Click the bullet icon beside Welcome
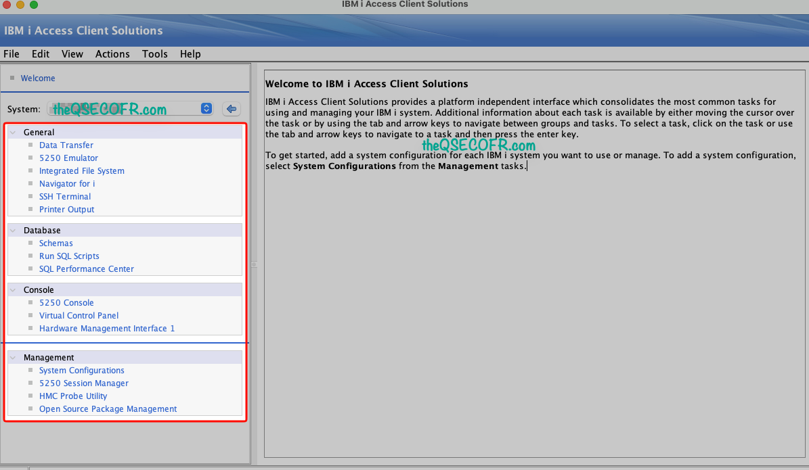Screen dimensions: 809x470 coord(12,78)
